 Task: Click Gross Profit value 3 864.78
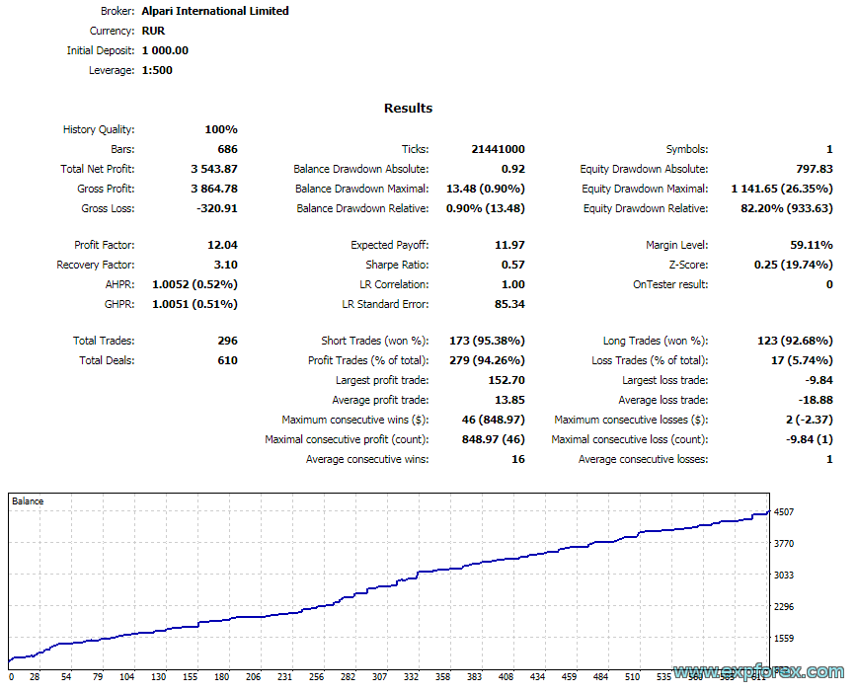[x=213, y=189]
